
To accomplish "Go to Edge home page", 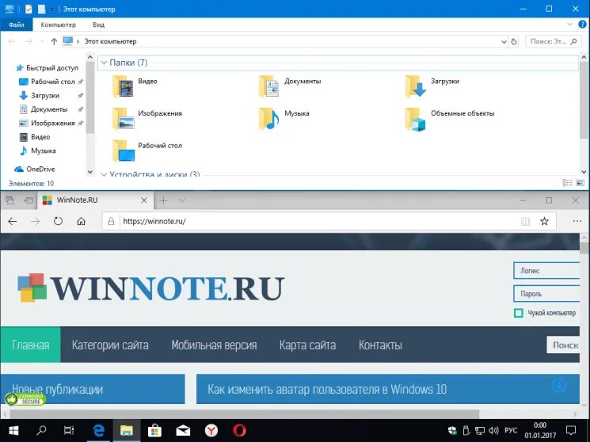I will coord(81,221).
